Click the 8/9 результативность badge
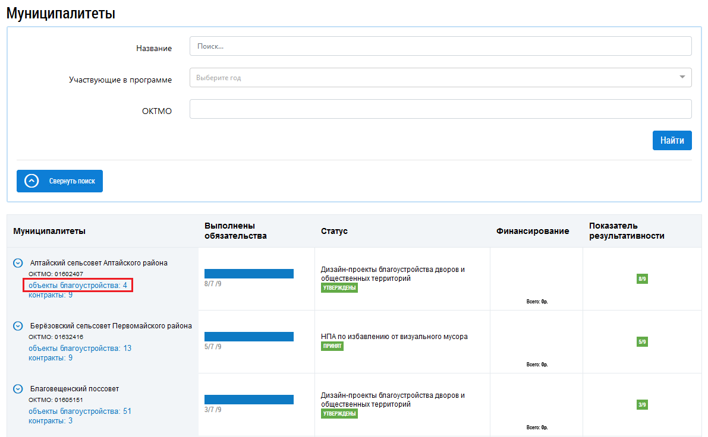 [x=641, y=278]
